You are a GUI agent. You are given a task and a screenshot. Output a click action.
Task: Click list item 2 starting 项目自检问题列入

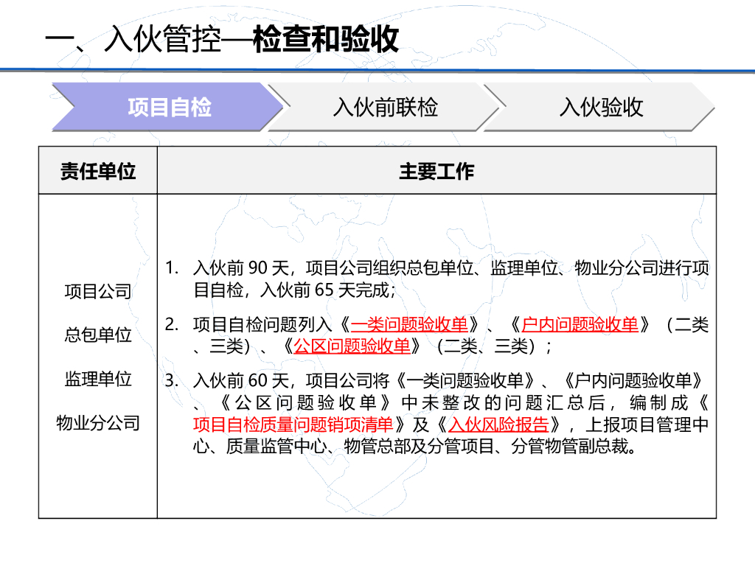tap(436, 335)
